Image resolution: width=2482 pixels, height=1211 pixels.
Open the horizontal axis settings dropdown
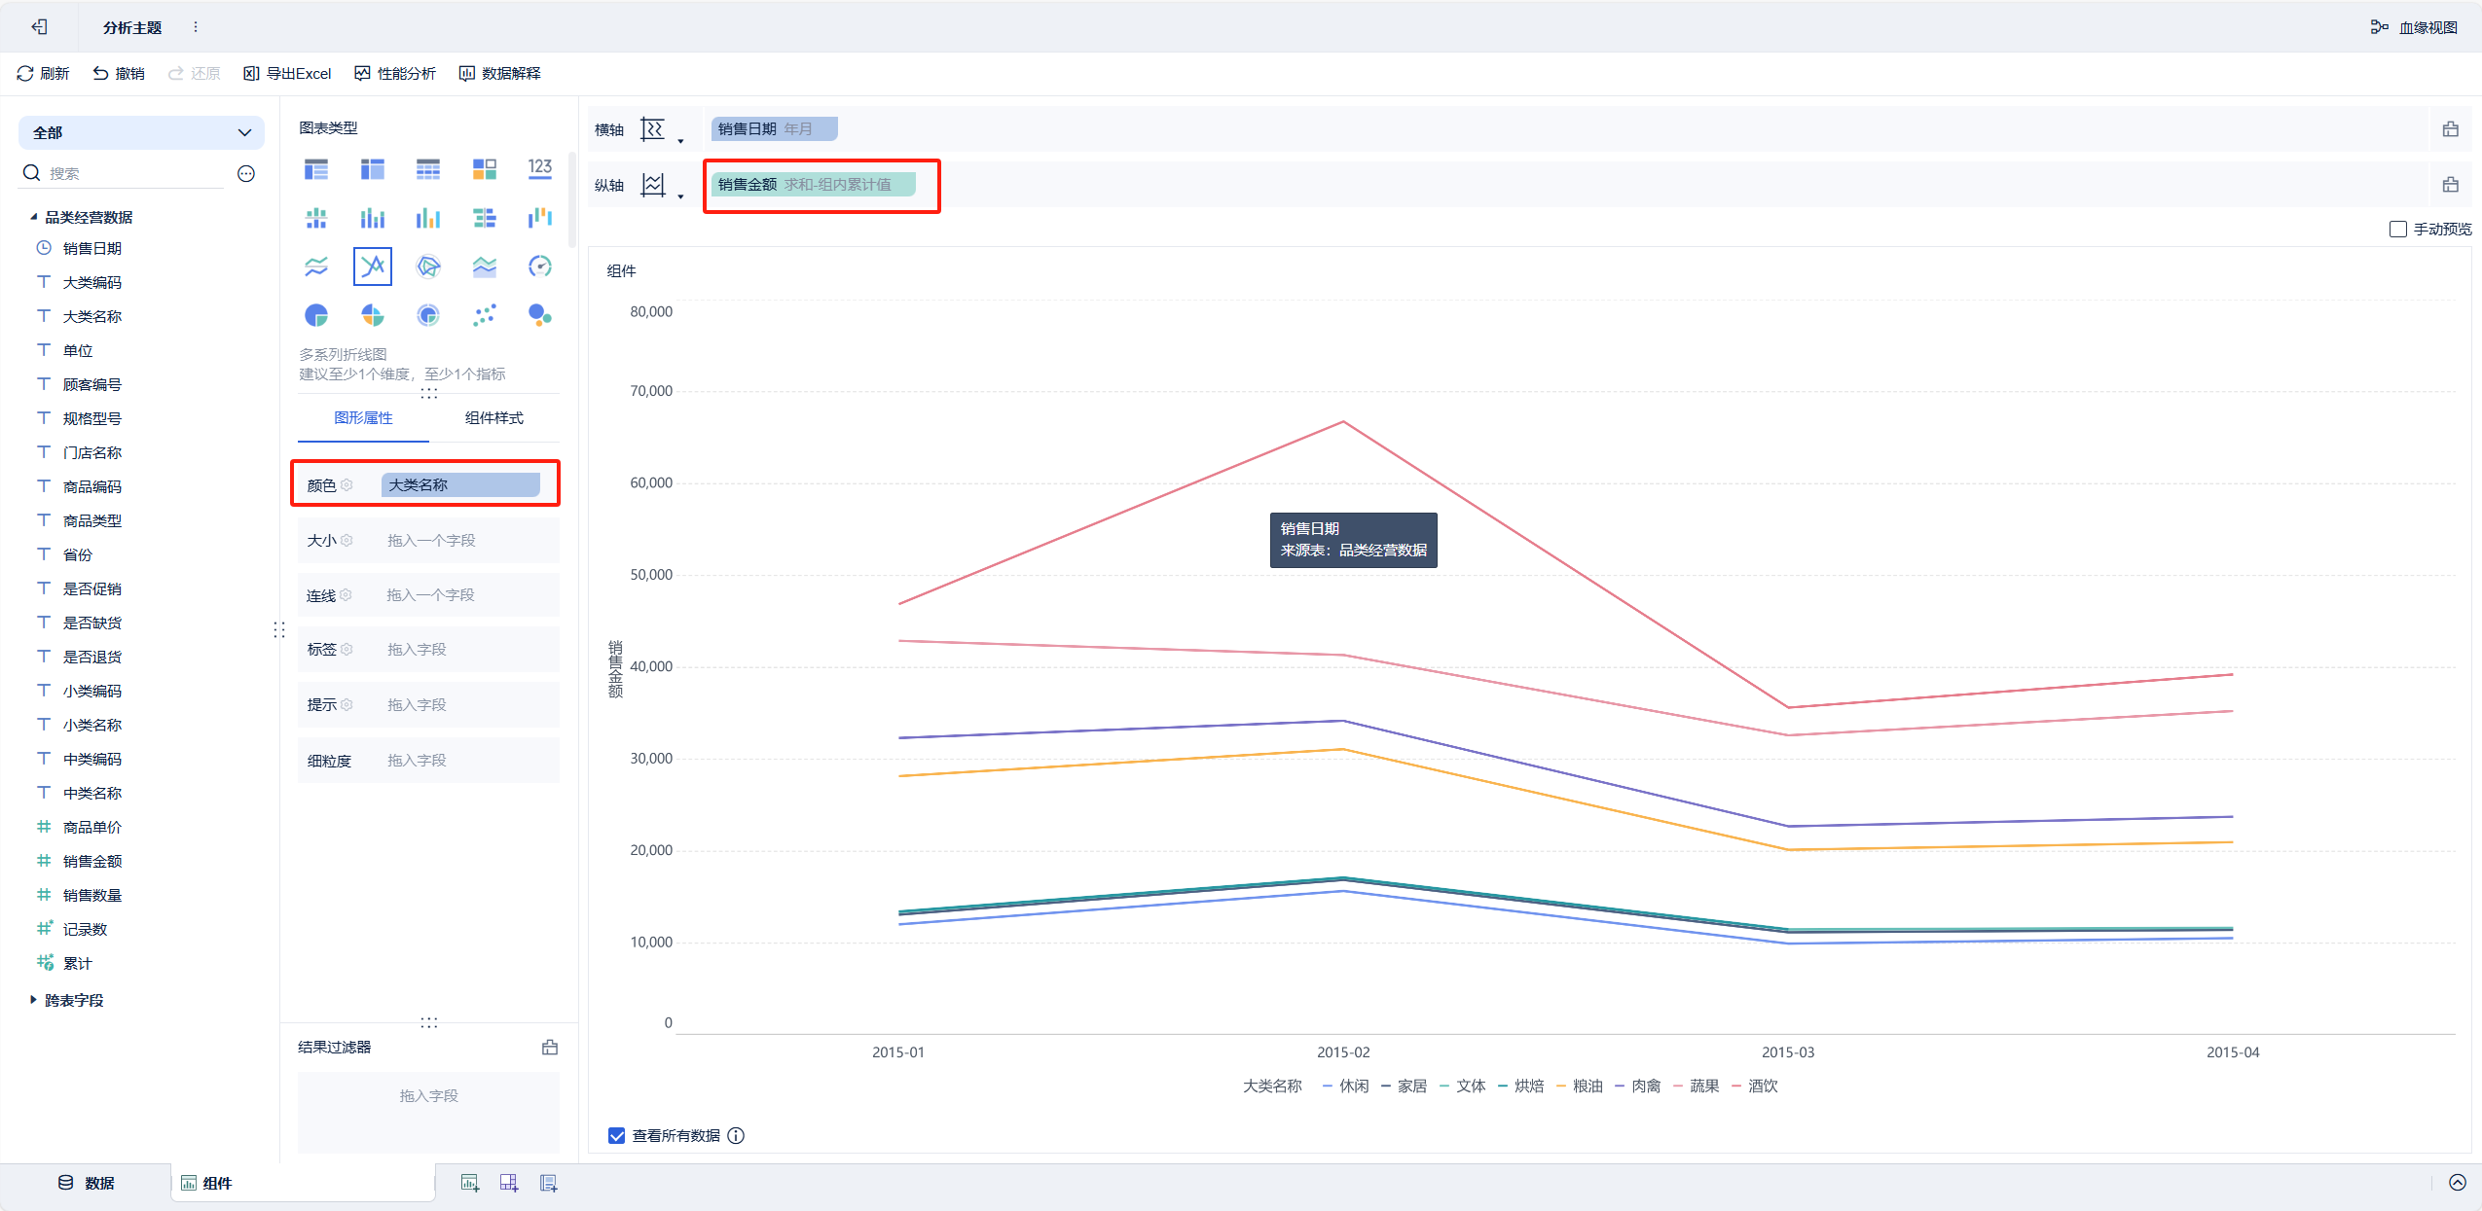coord(662,129)
